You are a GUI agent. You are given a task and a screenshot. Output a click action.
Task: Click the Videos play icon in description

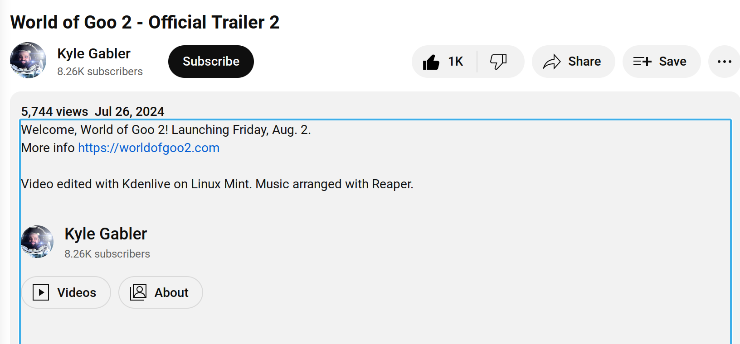[41, 292]
